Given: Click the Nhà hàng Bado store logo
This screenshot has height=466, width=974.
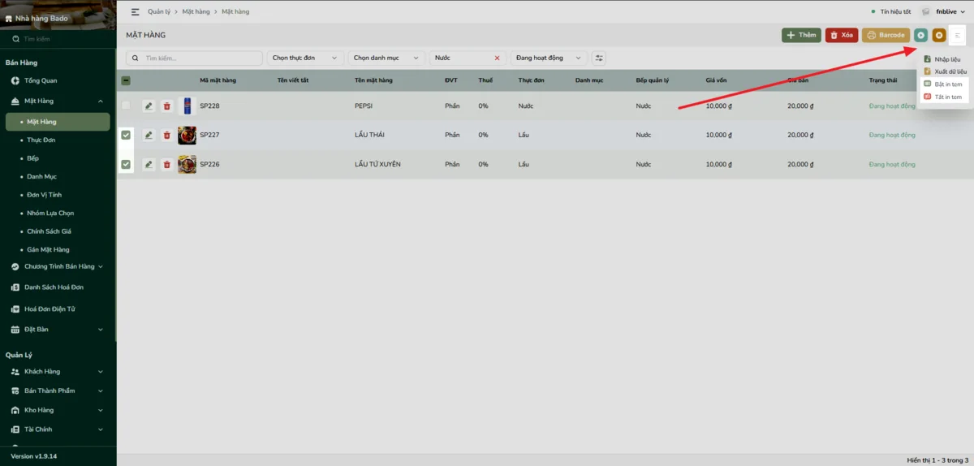Looking at the screenshot, I should 9,18.
